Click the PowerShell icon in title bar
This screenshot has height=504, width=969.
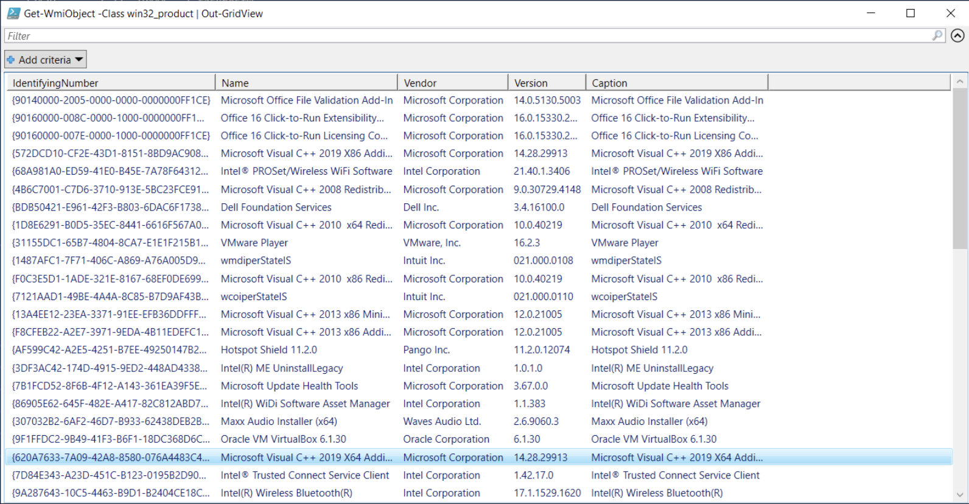tap(13, 13)
